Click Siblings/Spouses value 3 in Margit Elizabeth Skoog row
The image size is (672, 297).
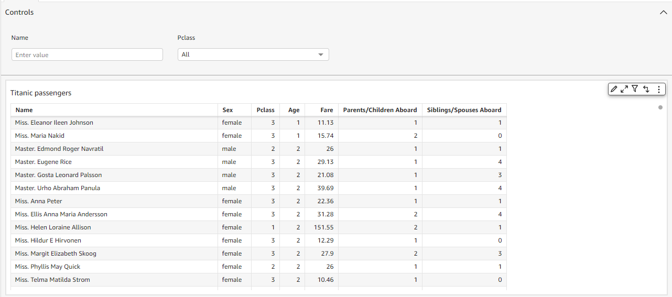(500, 254)
